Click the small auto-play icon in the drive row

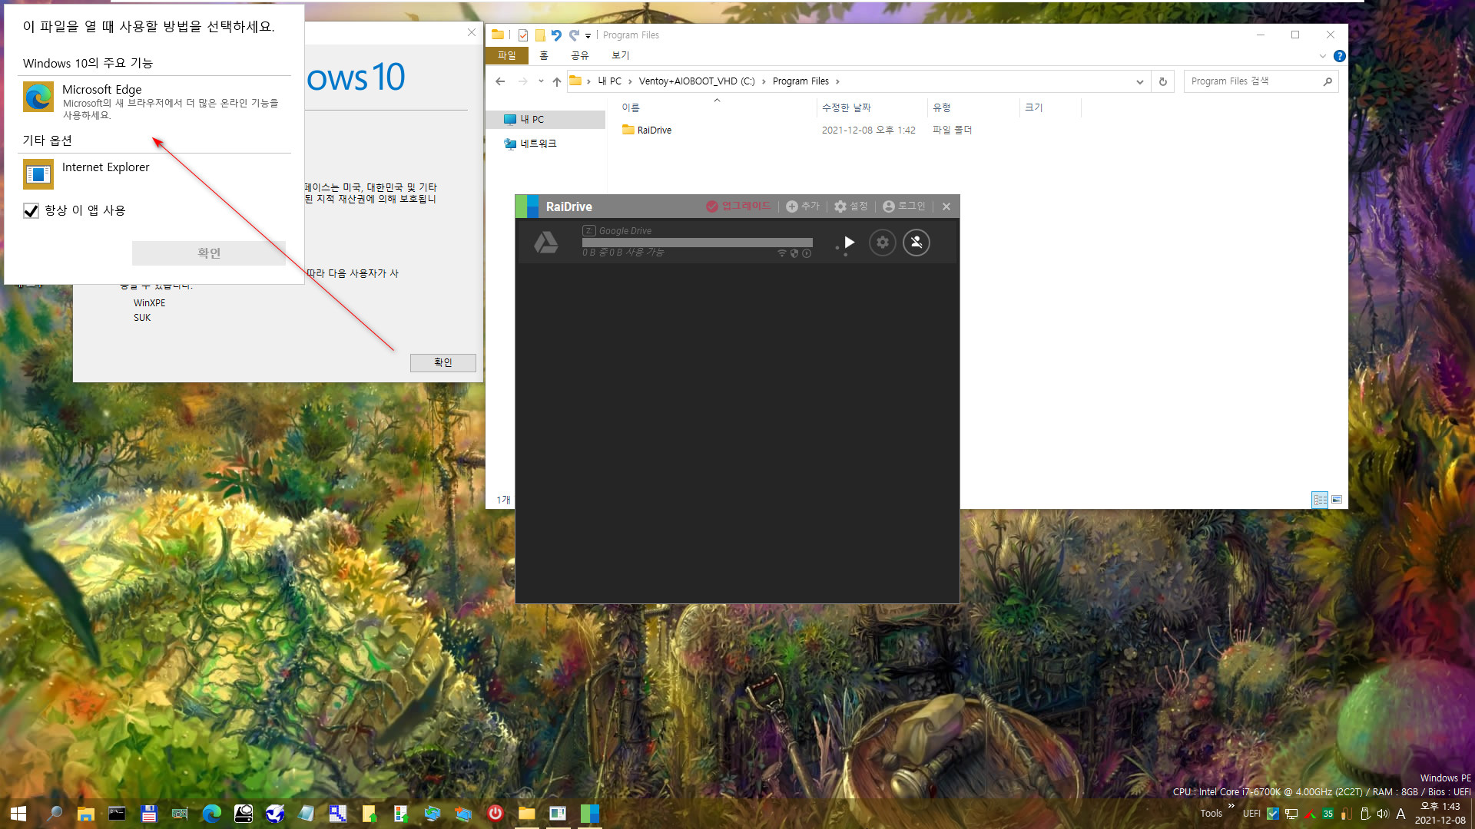click(x=807, y=253)
